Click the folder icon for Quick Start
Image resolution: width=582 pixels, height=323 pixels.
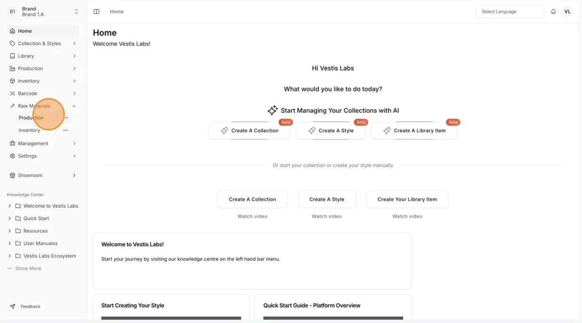point(18,218)
